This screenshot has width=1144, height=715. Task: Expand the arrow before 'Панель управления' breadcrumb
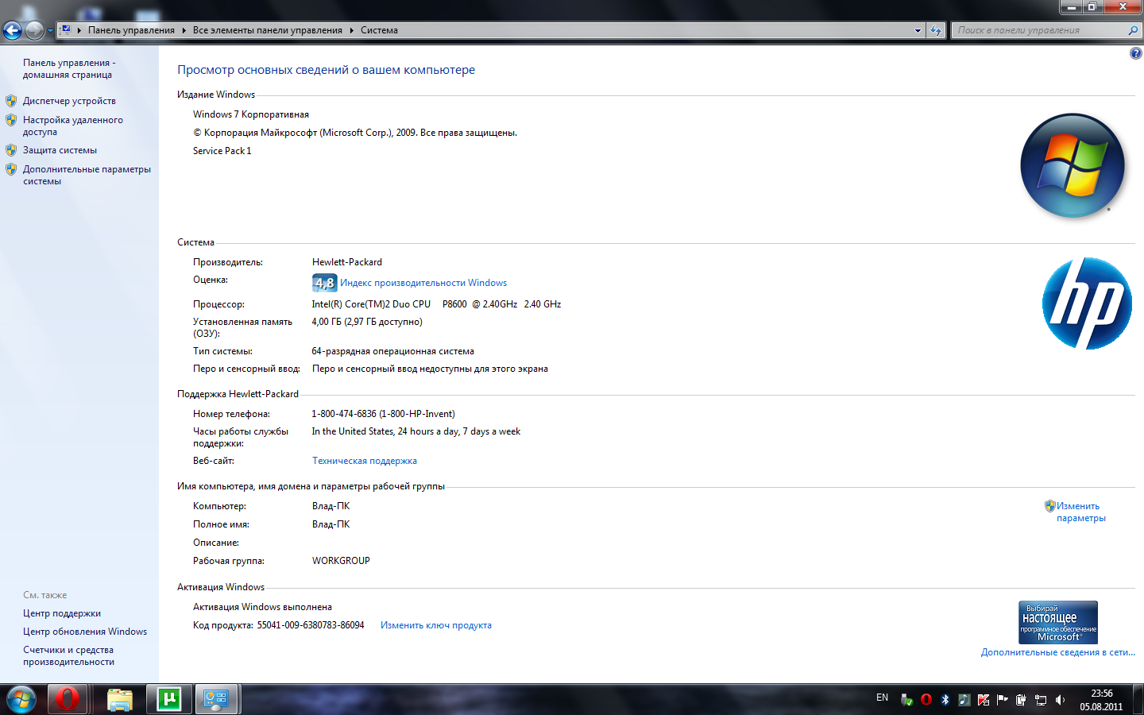pos(79,30)
